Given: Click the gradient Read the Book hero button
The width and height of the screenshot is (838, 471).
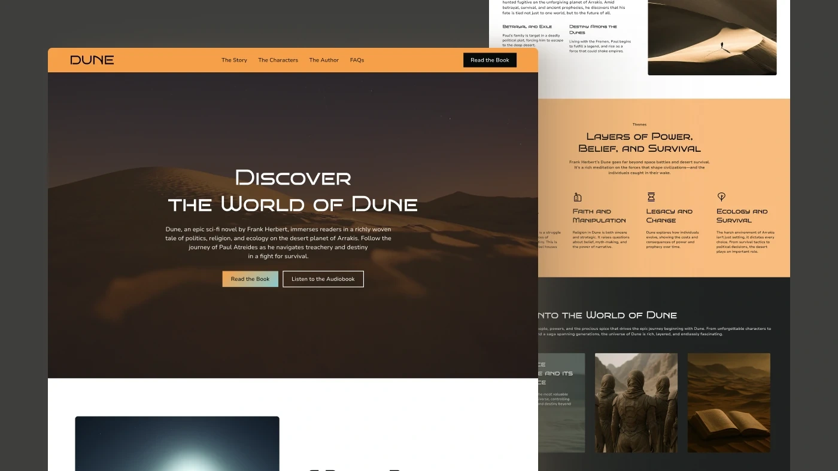Looking at the screenshot, I should click(250, 279).
